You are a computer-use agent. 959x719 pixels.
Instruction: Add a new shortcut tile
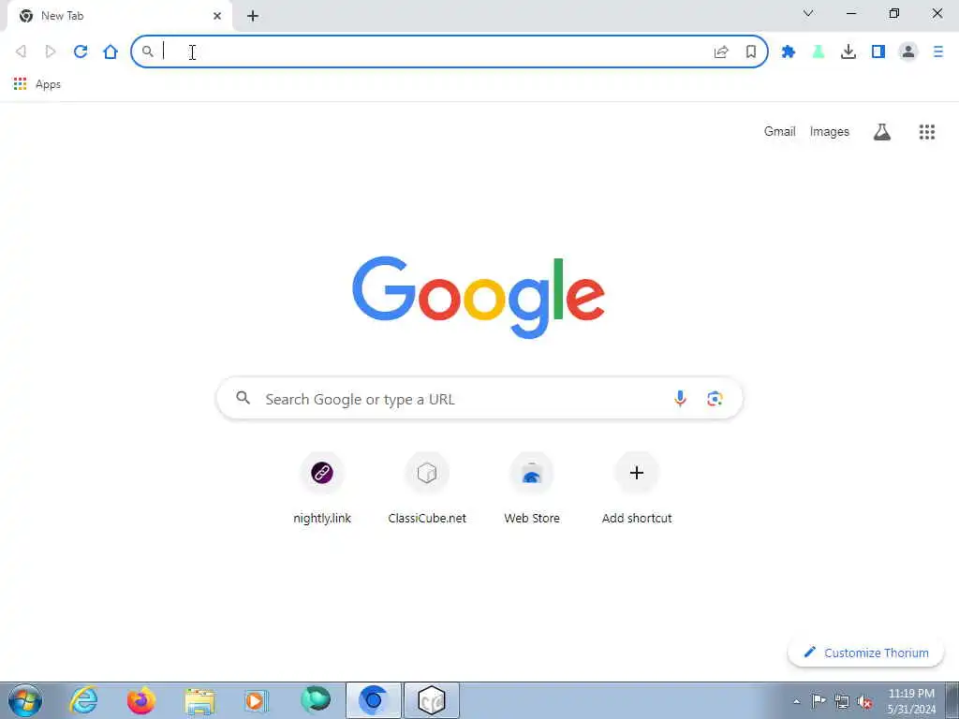(637, 489)
